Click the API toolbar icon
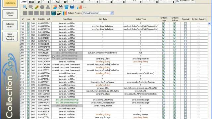Screen dimensions: 212x119 [x=59, y=13]
